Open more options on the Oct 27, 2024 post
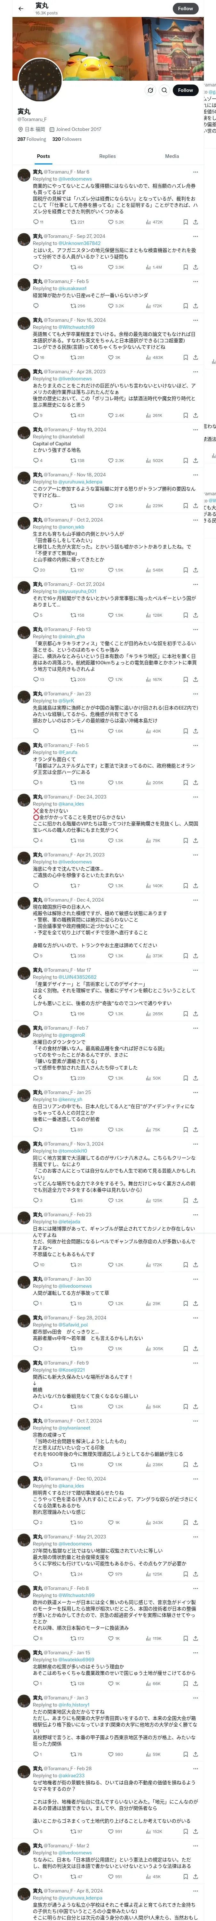216x1921 pixels. [196, 584]
